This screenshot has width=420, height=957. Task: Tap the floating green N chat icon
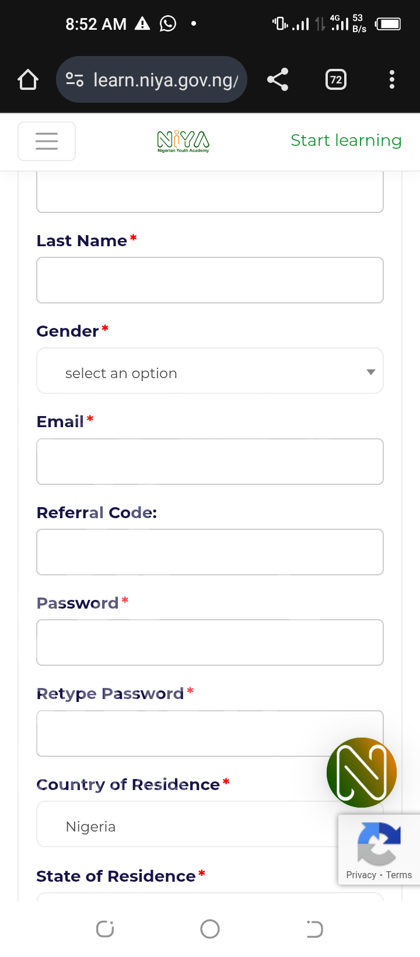pyautogui.click(x=362, y=772)
